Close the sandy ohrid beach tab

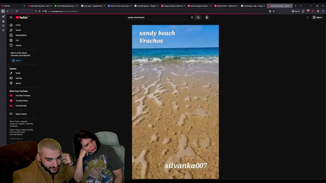tap(291, 6)
